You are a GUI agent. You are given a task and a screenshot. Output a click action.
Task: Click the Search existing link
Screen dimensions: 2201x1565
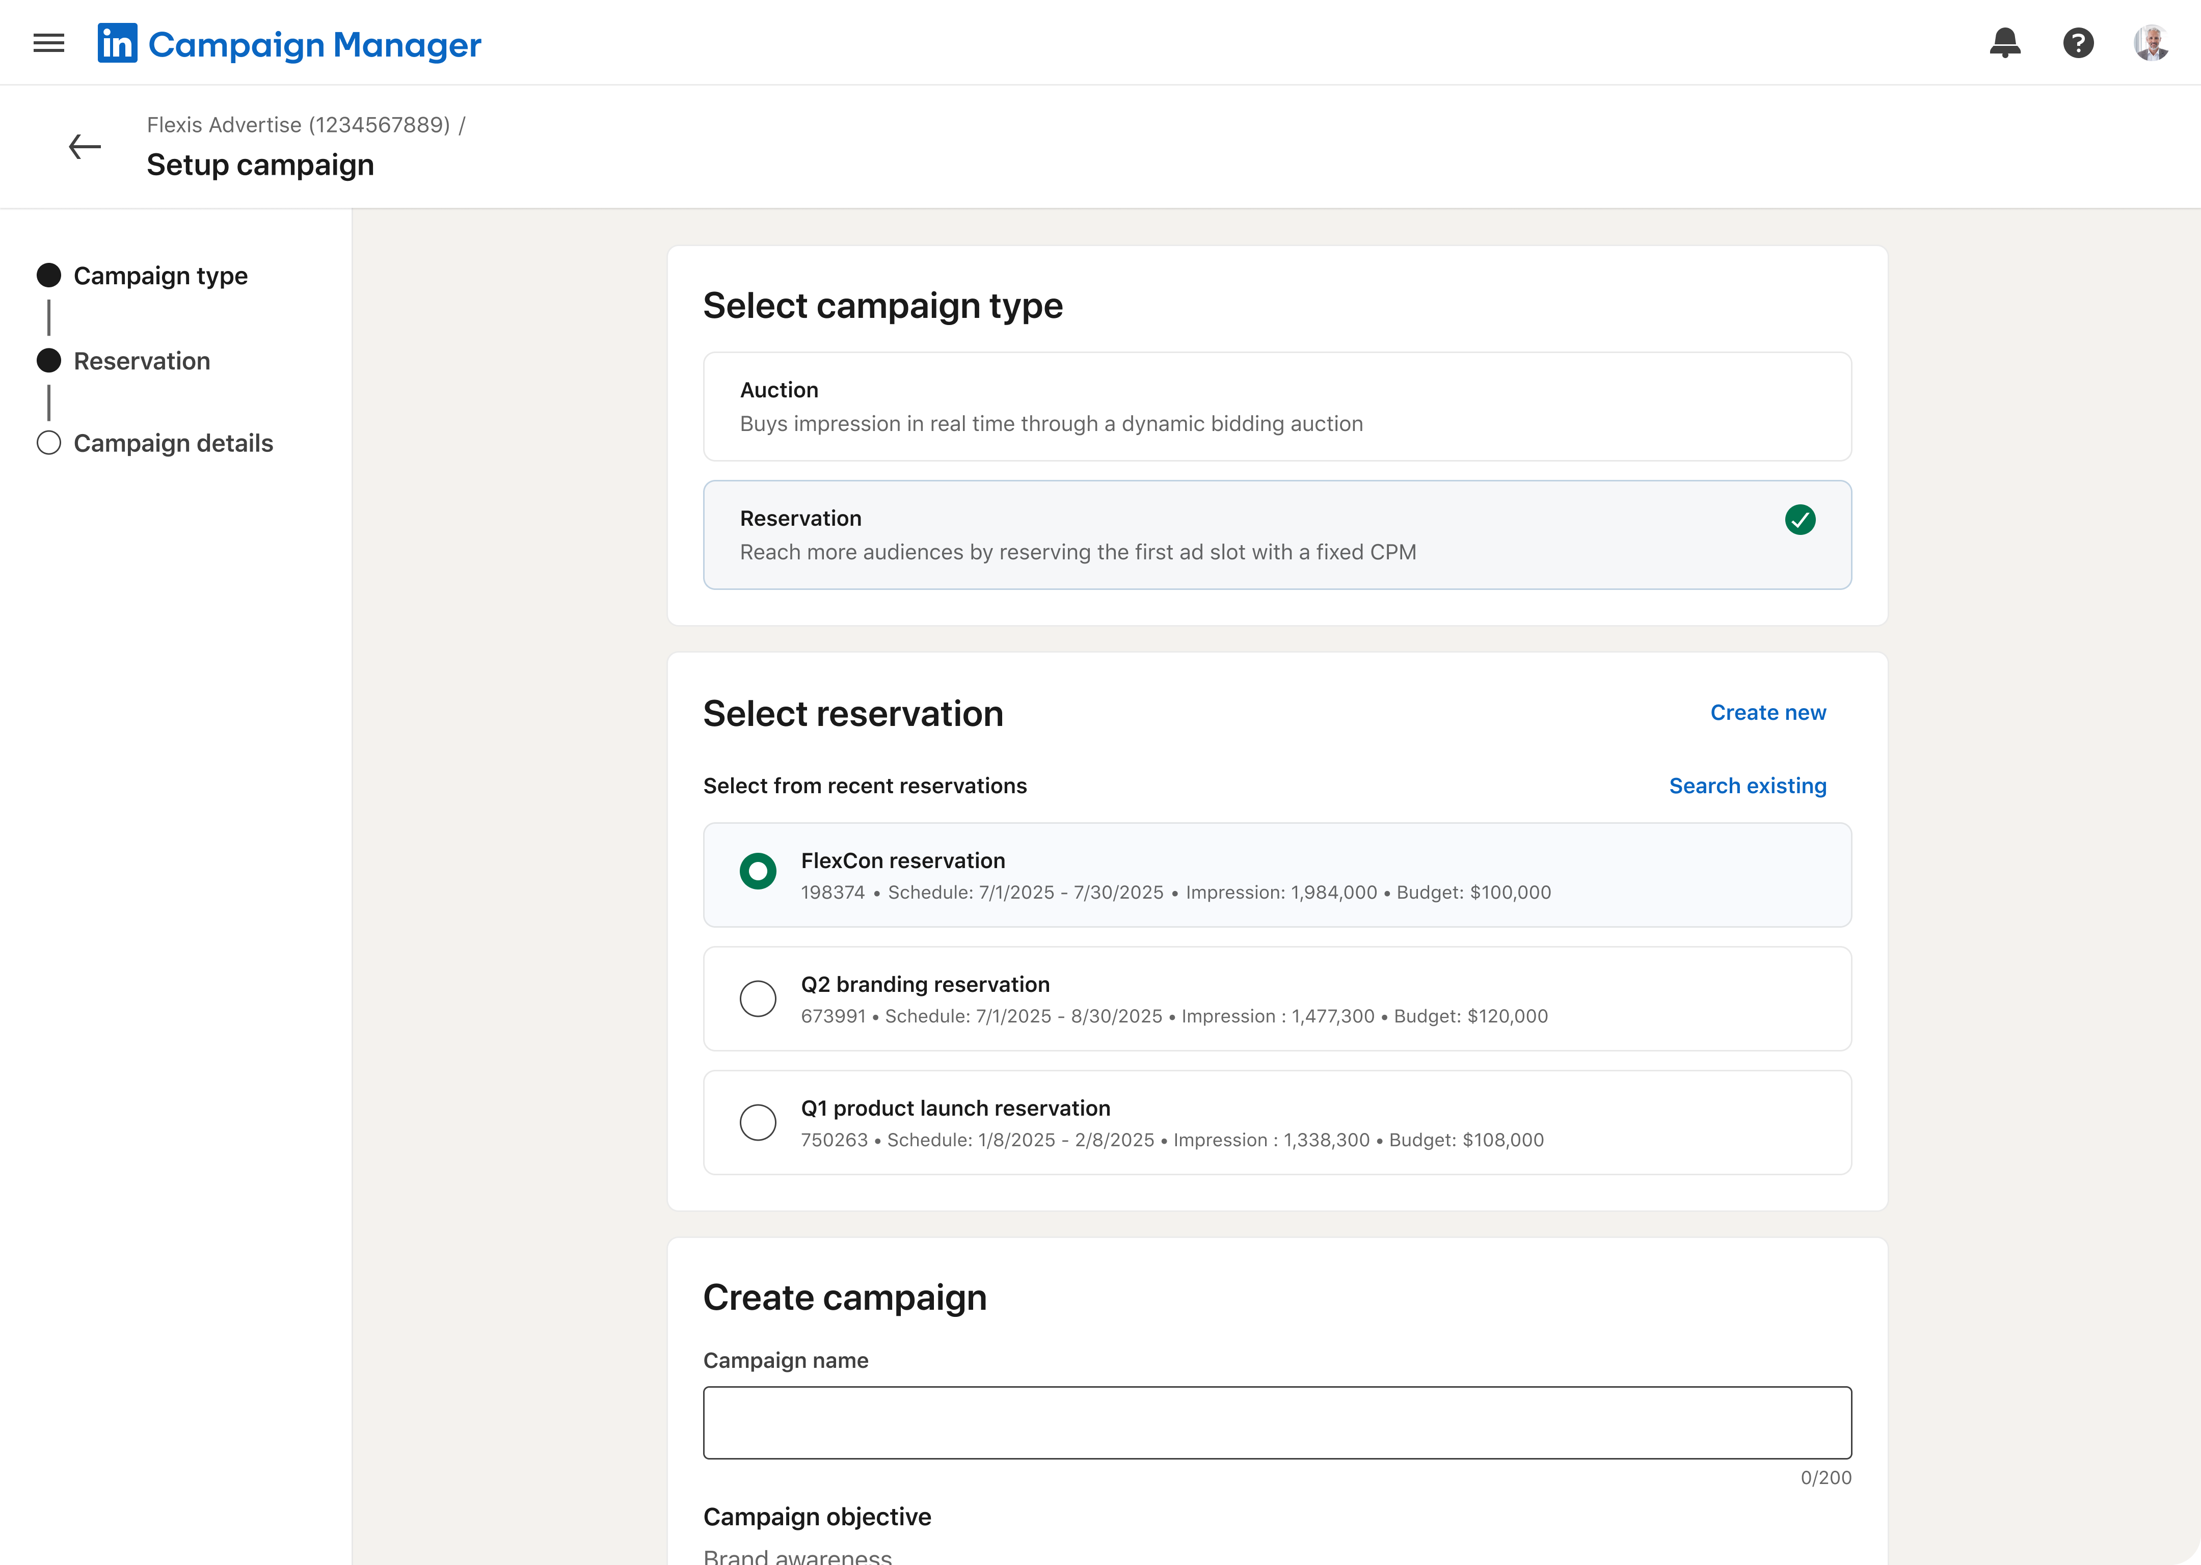1747,786
